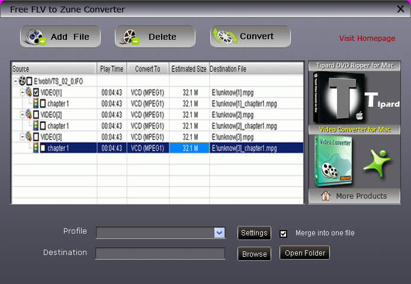Image resolution: width=411 pixels, height=284 pixels.
Task: Uncheck the VIDEO[1] checkbox
Action: pyautogui.click(x=36, y=92)
